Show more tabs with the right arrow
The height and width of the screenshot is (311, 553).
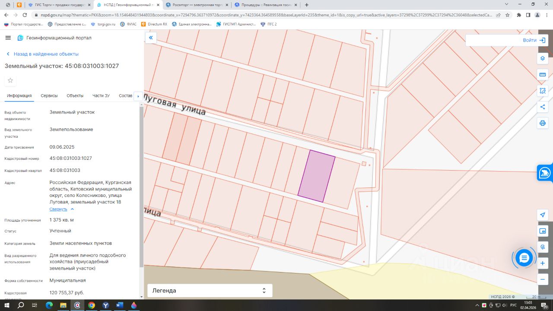[138, 96]
